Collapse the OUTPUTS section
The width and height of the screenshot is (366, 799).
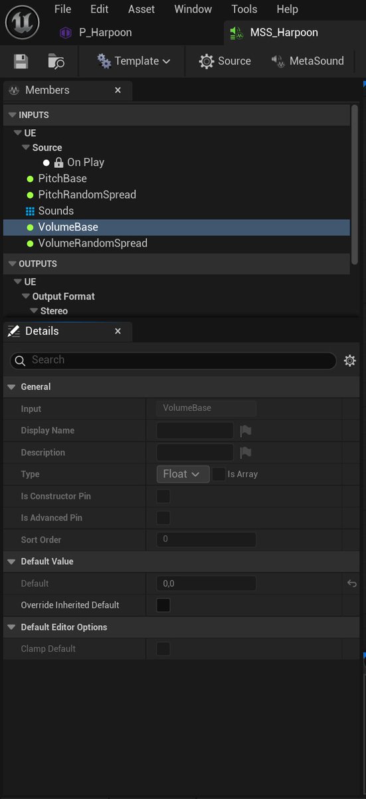[12, 264]
